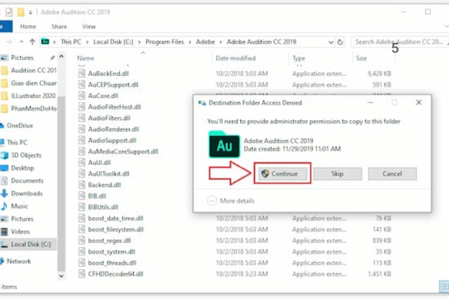Switch to the View ribbon tab
The height and width of the screenshot is (299, 449).
point(89,26)
